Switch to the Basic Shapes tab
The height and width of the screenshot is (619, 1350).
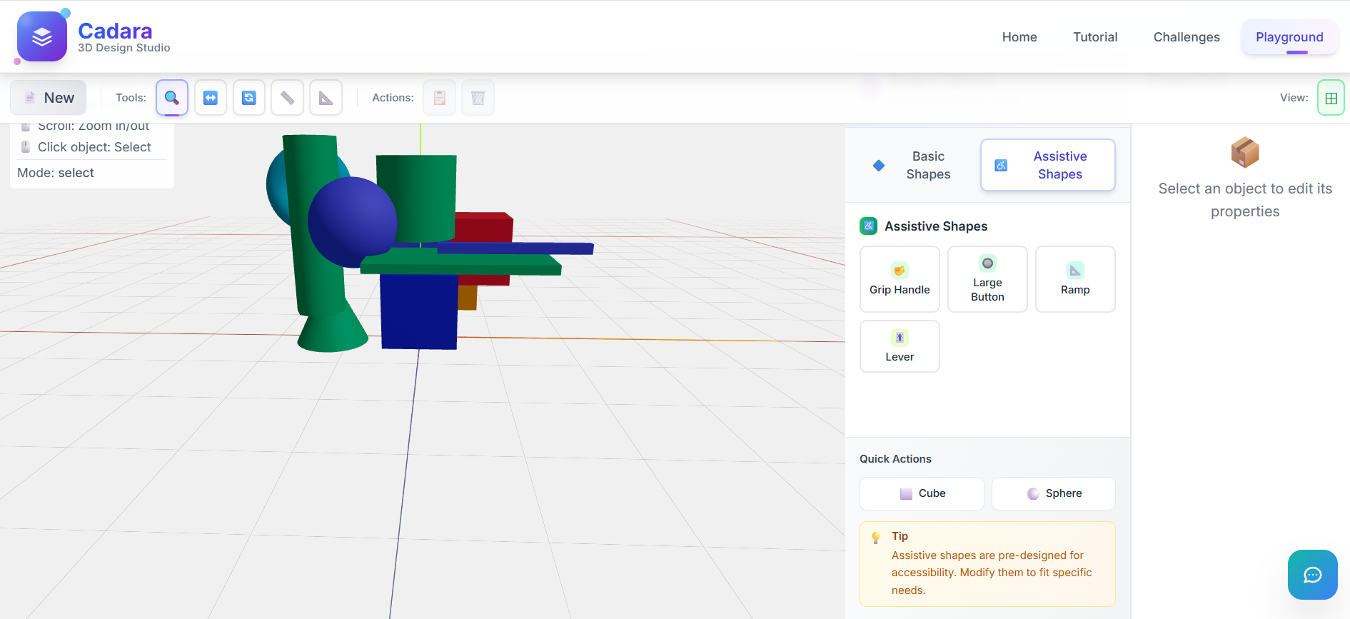click(x=914, y=165)
